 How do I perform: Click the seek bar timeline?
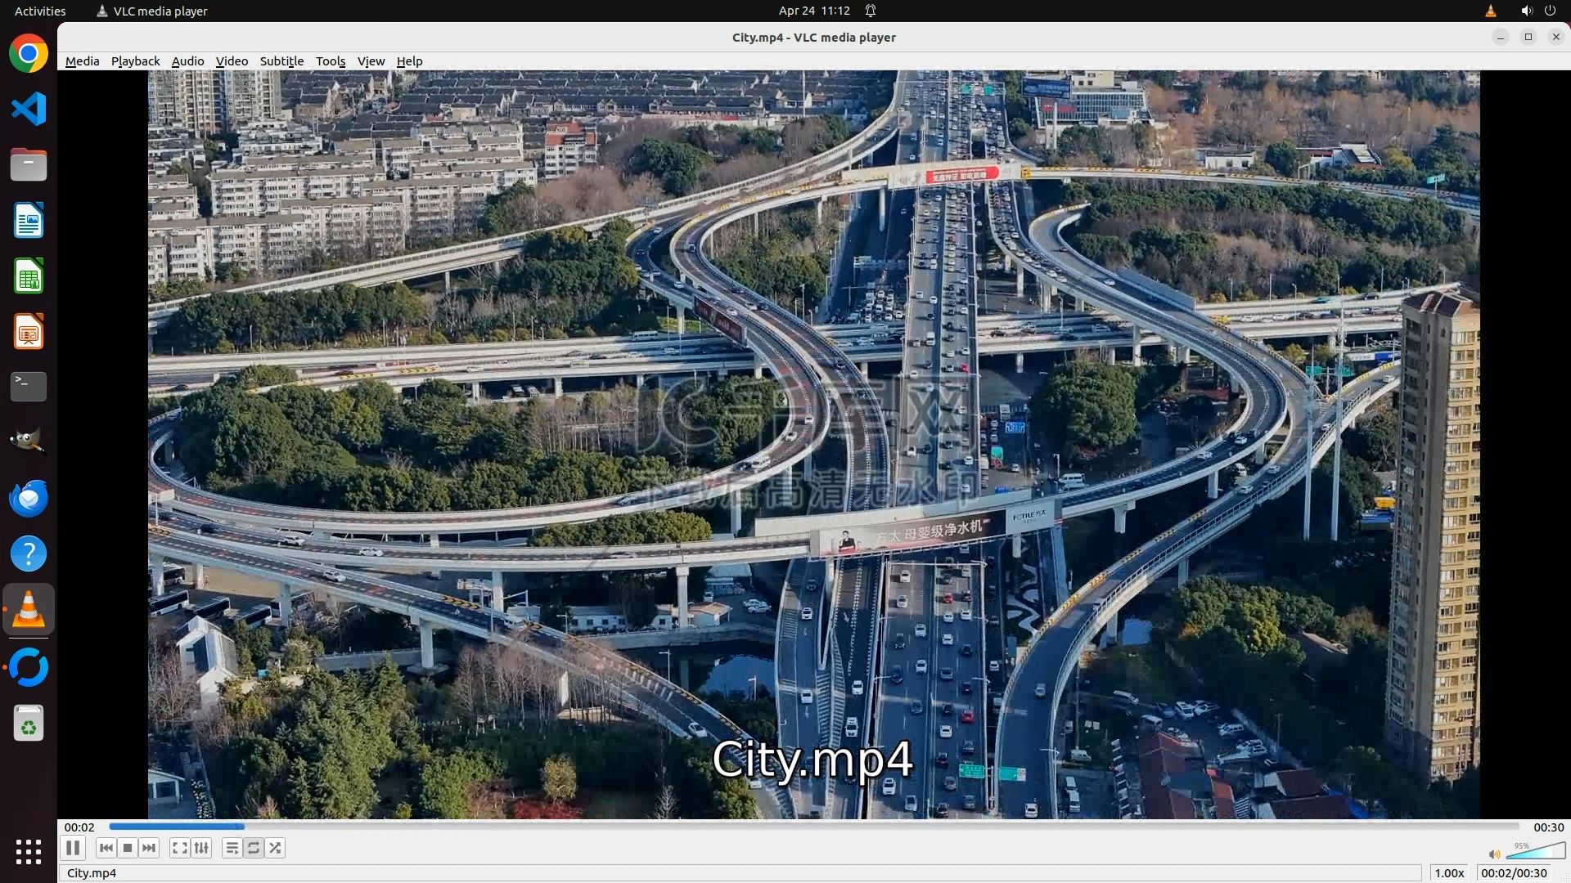tap(814, 827)
